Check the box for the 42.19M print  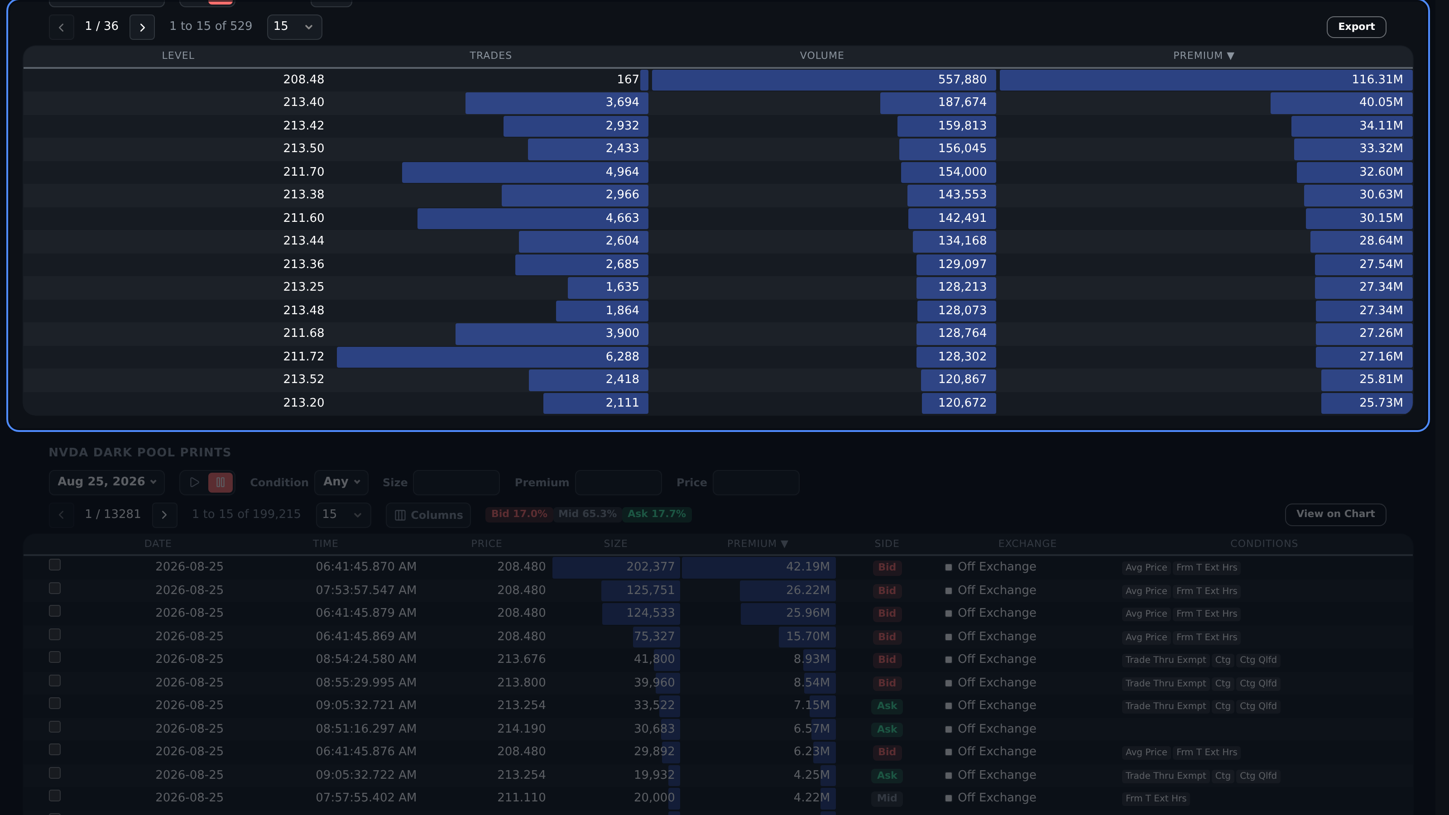point(54,565)
